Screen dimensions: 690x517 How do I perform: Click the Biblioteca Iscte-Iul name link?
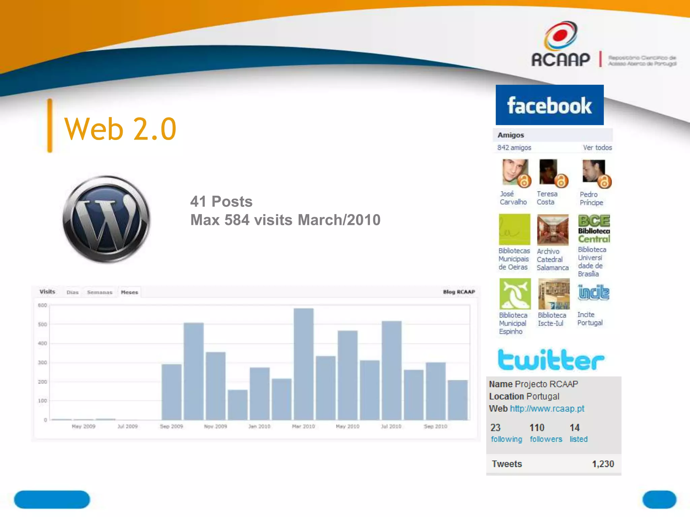coord(552,319)
